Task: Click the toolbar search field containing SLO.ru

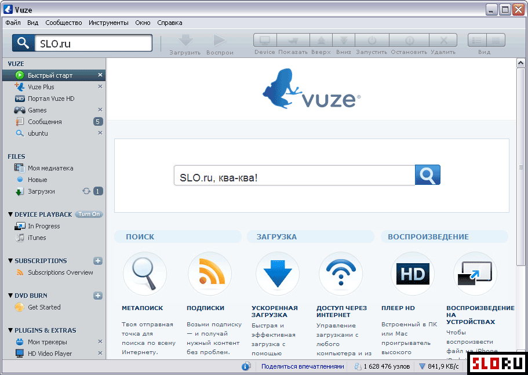Action: point(93,43)
